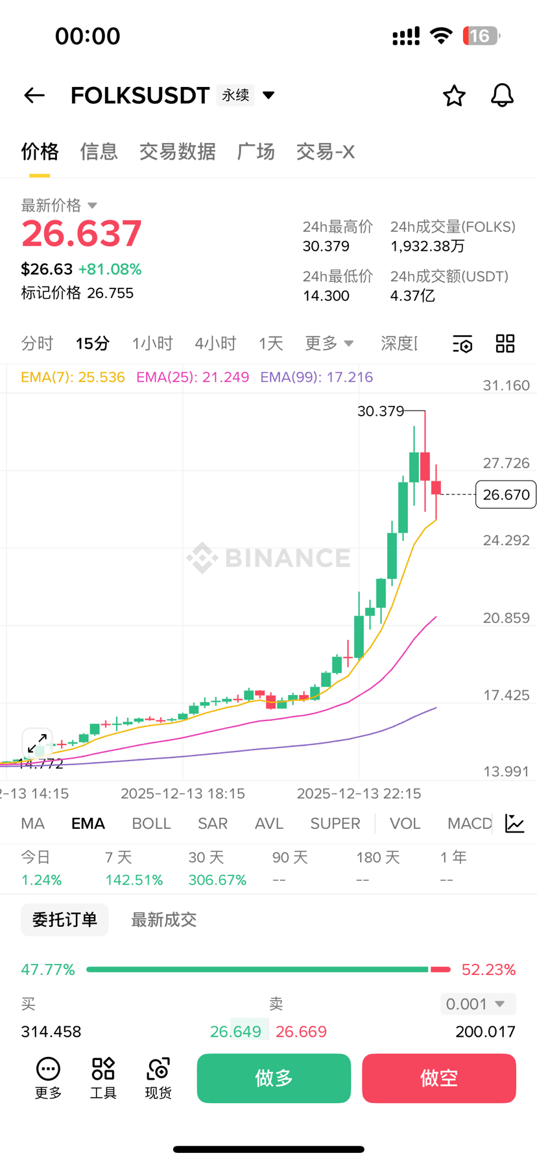Enable the SAR indicator
537x1164 pixels.
tap(213, 824)
